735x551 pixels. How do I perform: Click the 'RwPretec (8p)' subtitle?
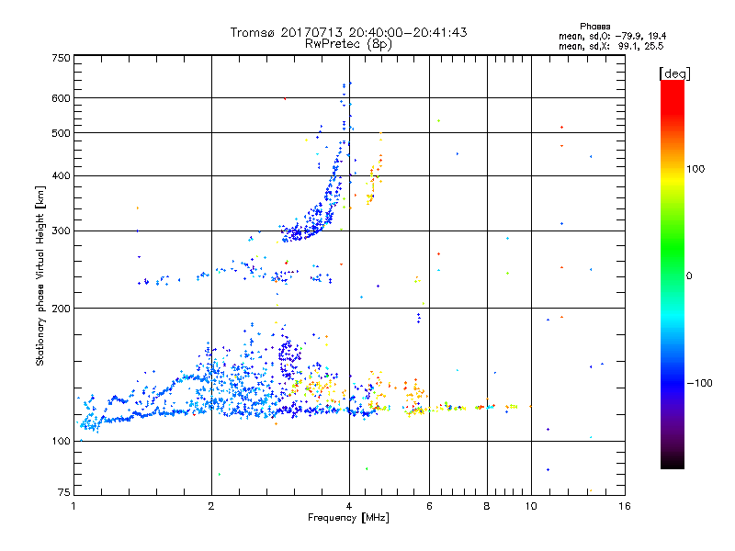(x=348, y=44)
